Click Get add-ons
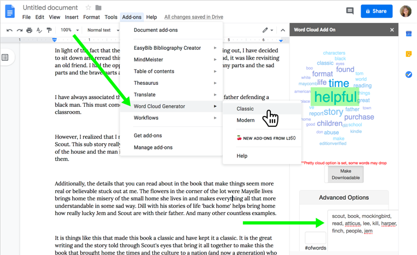 (x=171, y=136)
